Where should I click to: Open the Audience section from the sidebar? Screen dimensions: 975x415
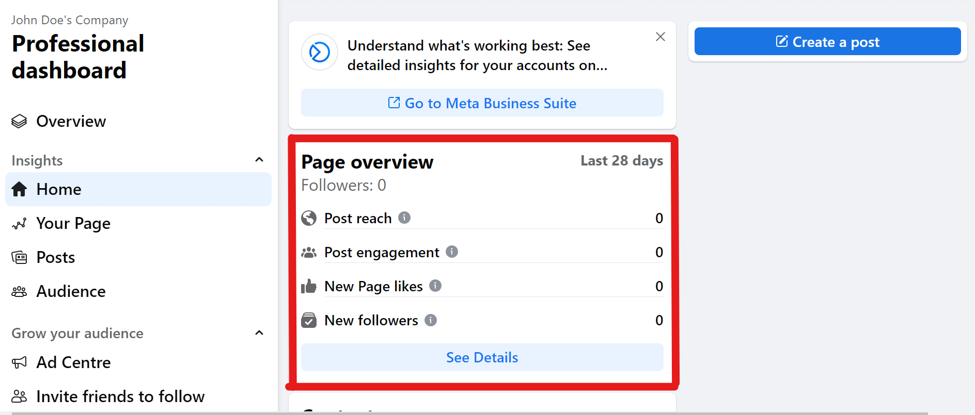[71, 291]
